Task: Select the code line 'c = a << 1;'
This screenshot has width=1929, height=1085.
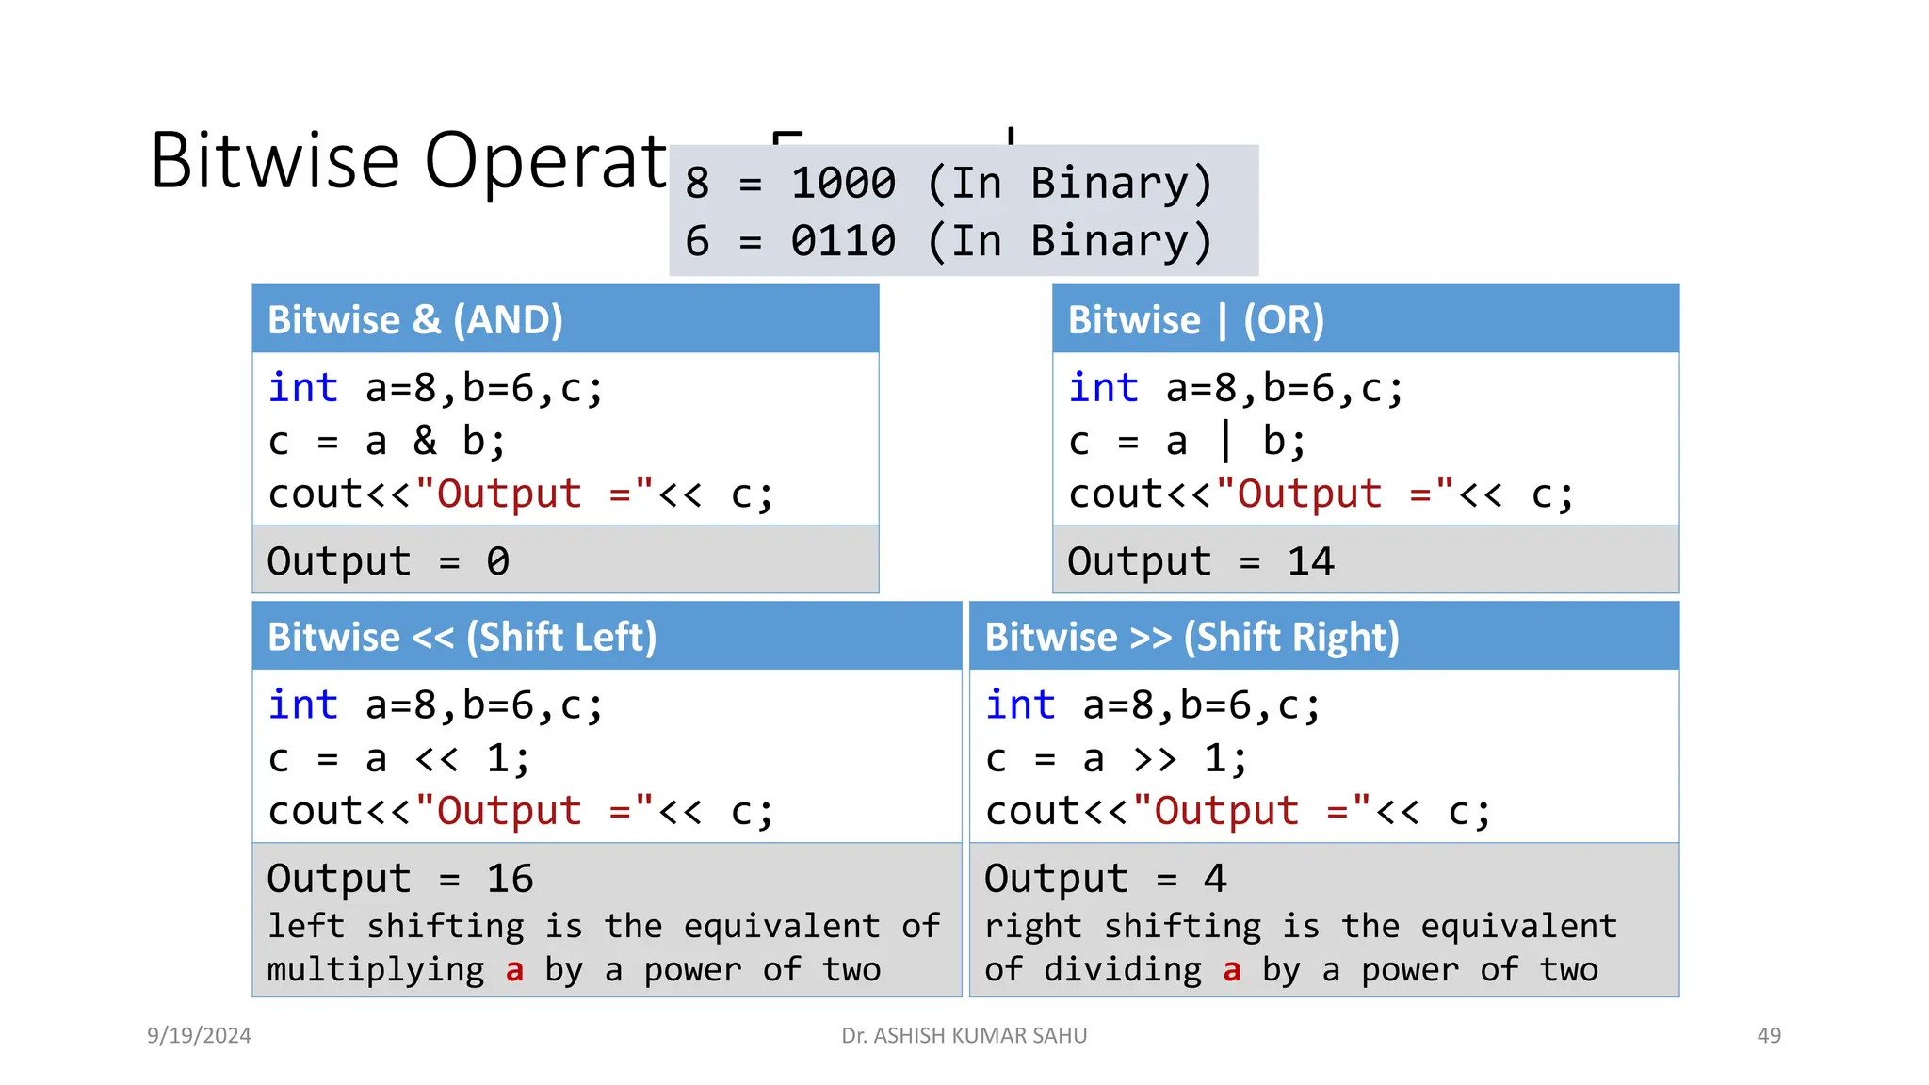Action: [399, 758]
